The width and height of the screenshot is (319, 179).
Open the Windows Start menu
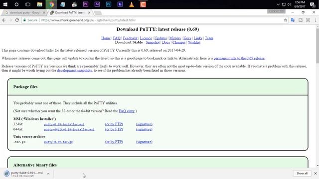tap(5, 4)
